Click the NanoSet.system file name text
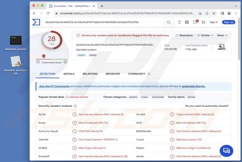The width and height of the screenshot is (242, 162). (86, 50)
